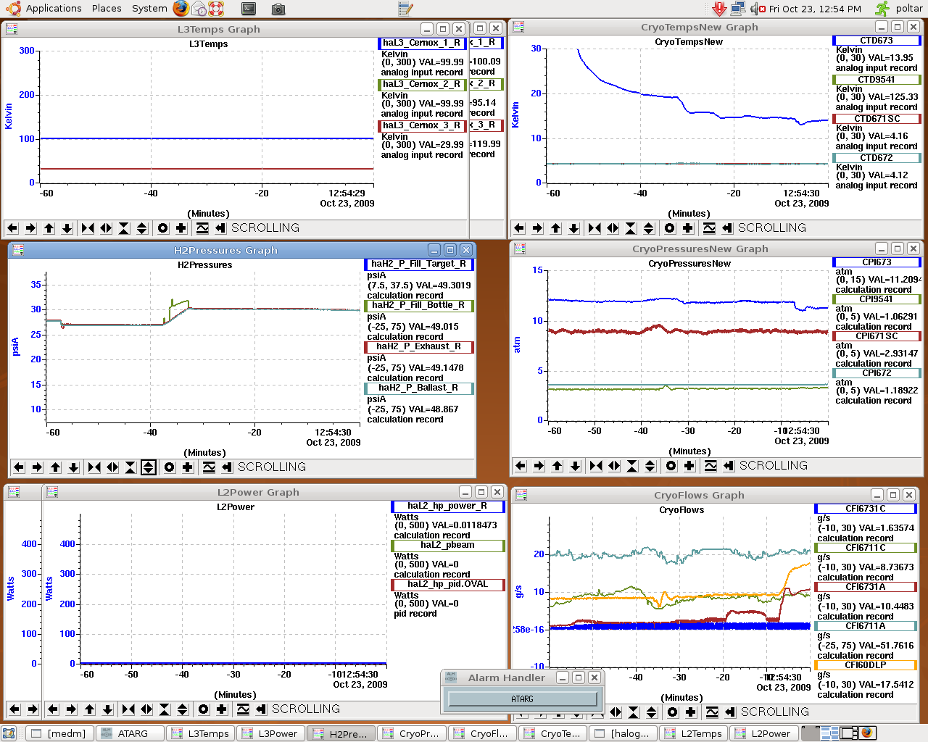Zoom out horizontally on CryoTempsNew Graph

point(613,228)
